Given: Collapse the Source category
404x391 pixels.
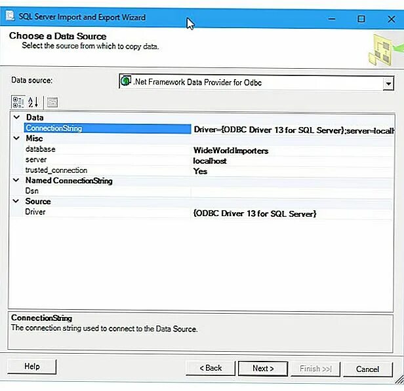Looking at the screenshot, I should 16,201.
